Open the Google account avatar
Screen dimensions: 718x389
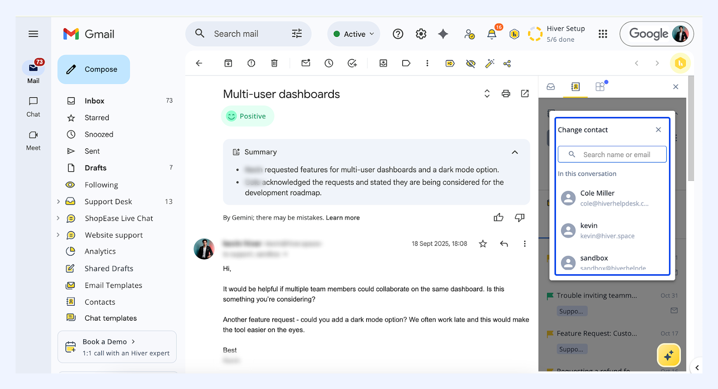pos(680,34)
